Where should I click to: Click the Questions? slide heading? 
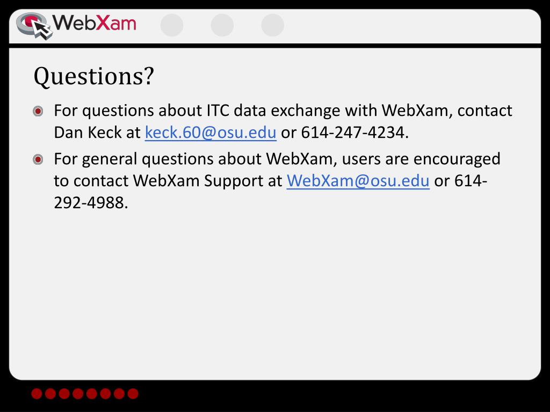coord(94,76)
